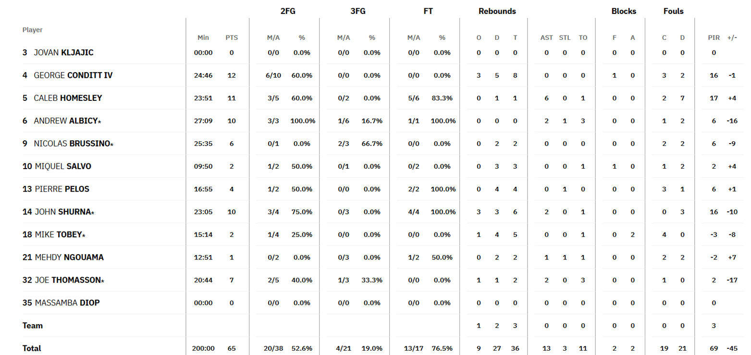Image resolution: width=751 pixels, height=355 pixels.
Task: Click Massamba Diop's name
Action: coord(67,303)
